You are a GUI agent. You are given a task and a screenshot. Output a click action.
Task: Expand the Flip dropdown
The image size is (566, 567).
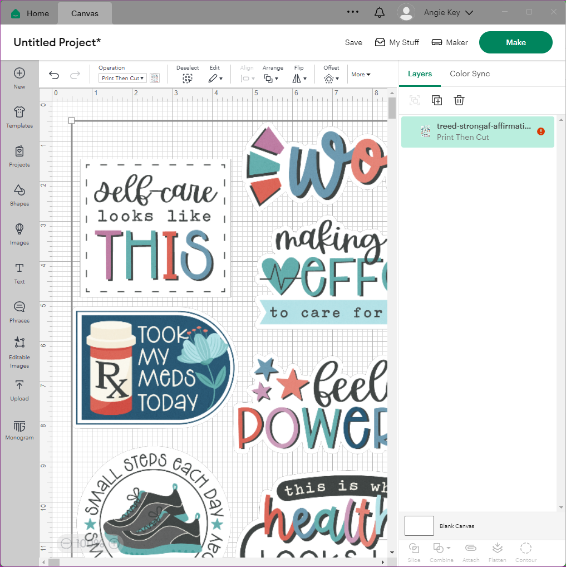pyautogui.click(x=299, y=79)
